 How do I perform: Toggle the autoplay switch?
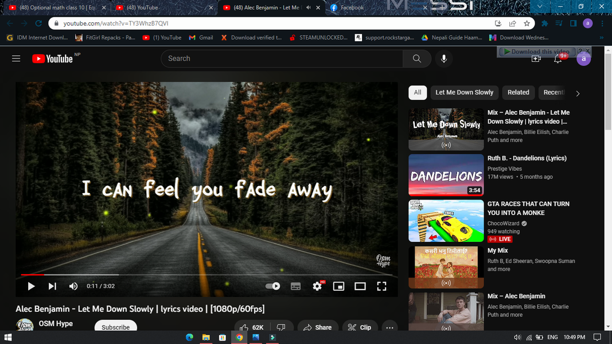[x=273, y=286]
